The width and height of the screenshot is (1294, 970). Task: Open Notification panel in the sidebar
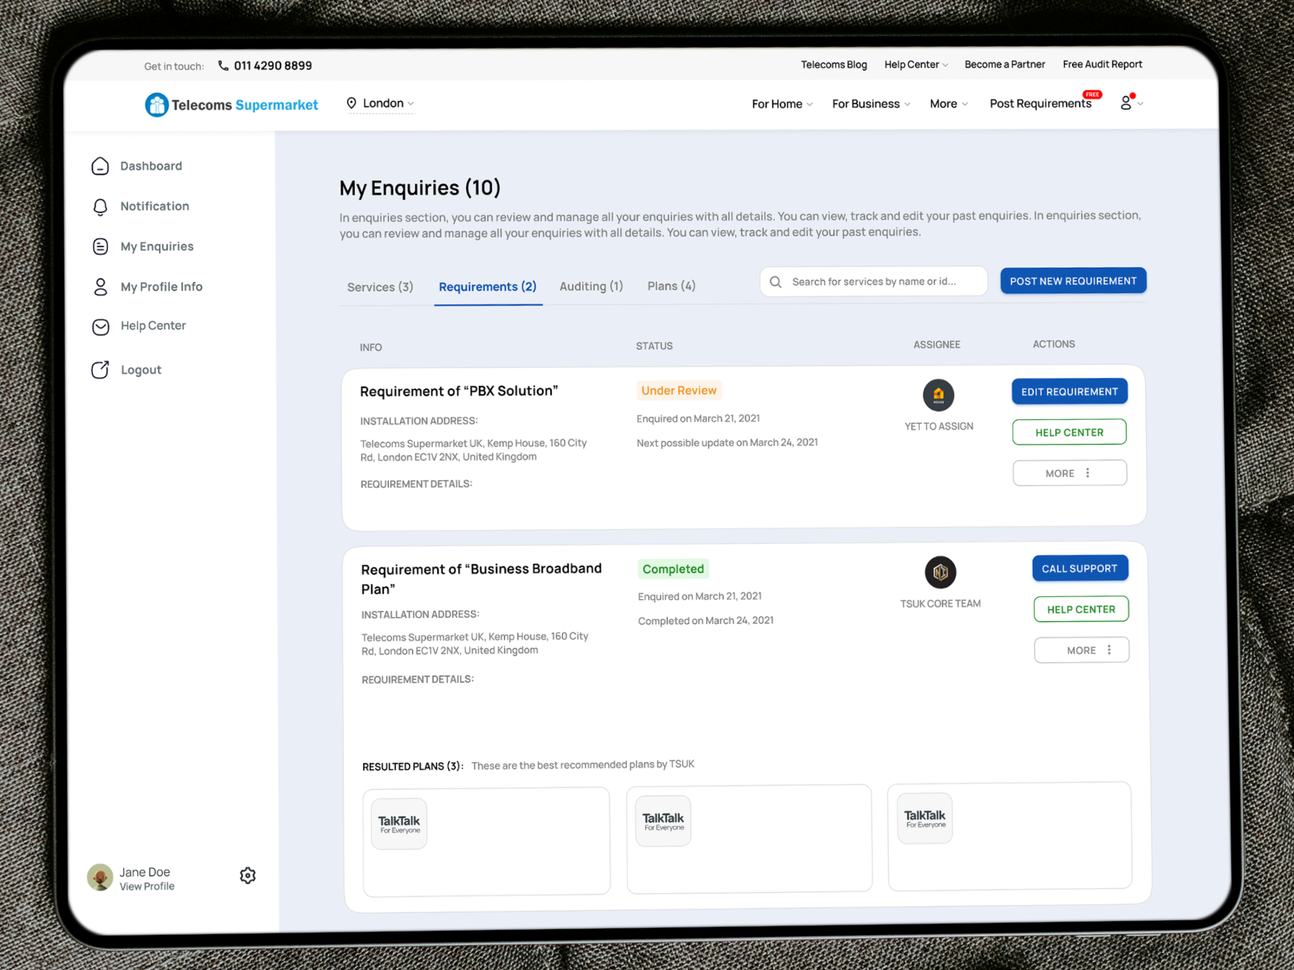pos(154,206)
